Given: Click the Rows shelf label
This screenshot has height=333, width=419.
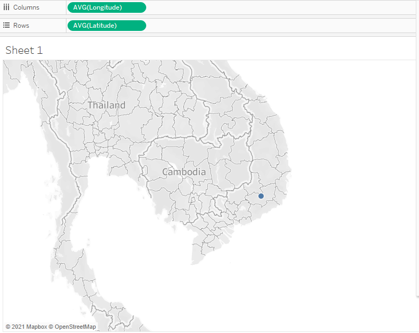Looking at the screenshot, I should point(21,26).
